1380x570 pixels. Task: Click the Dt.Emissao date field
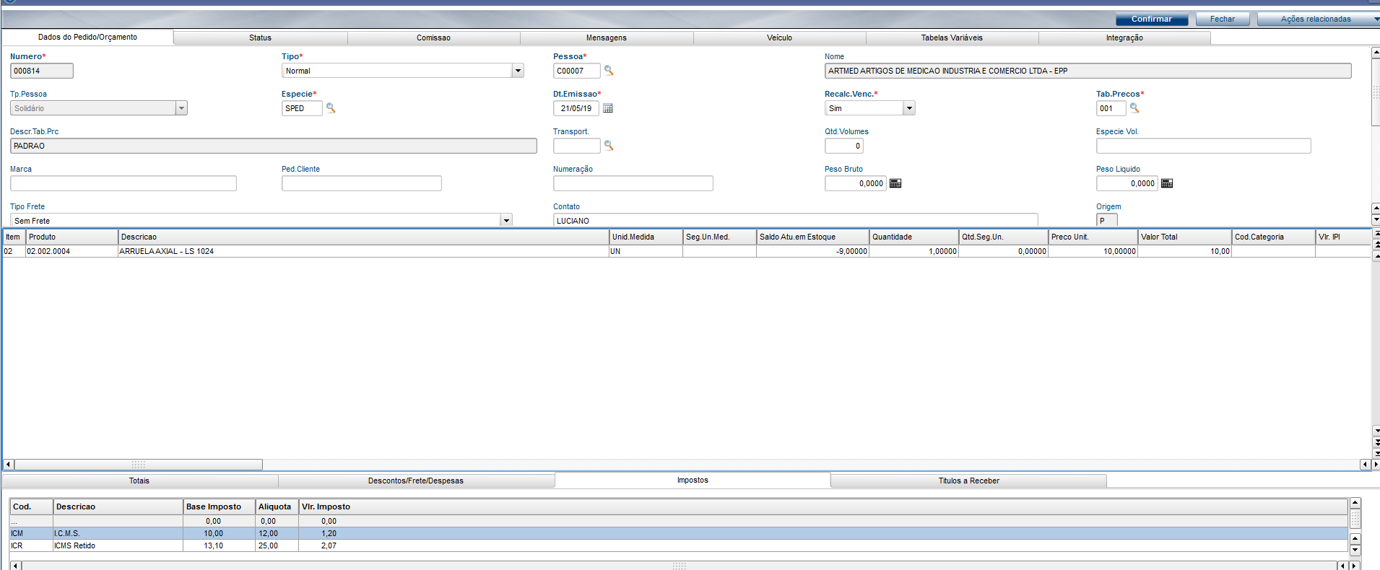click(576, 108)
